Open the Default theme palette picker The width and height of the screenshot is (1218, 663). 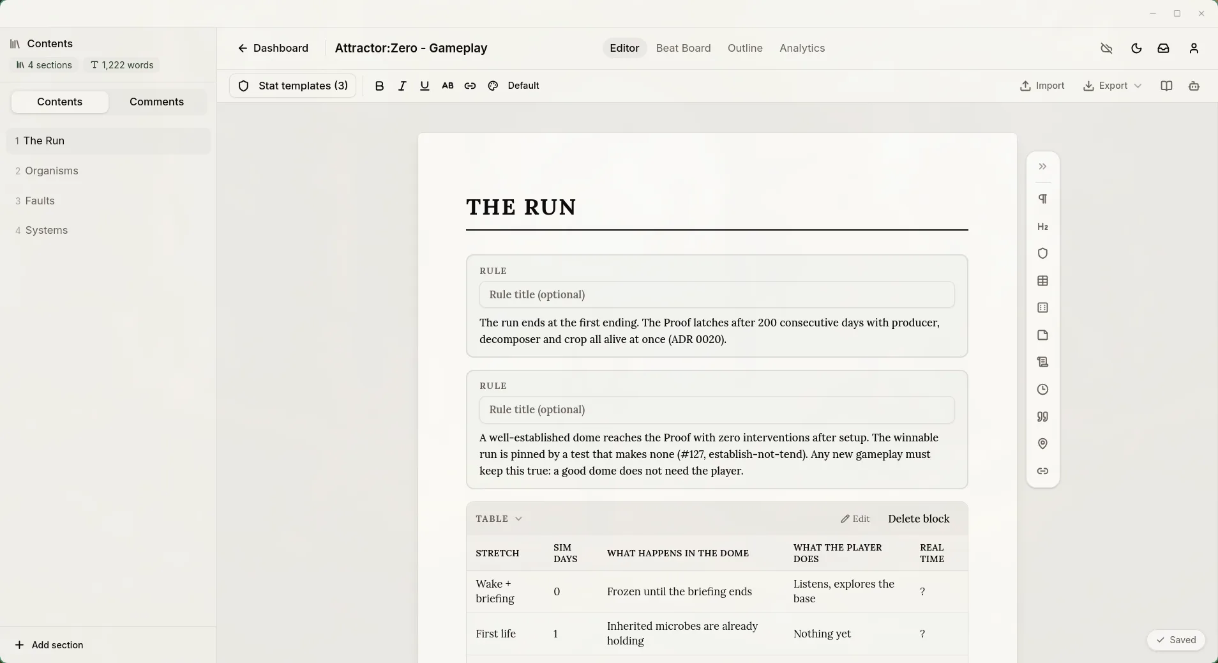pos(514,86)
